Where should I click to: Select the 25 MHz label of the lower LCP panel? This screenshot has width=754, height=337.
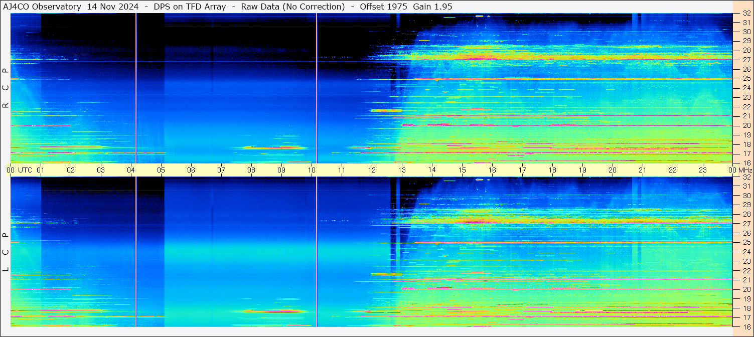[746, 243]
